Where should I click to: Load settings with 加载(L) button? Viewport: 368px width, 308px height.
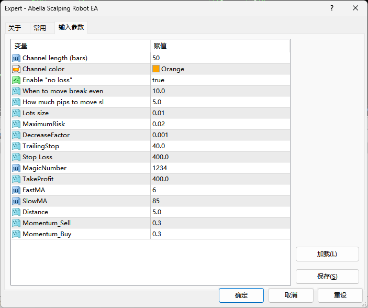click(327, 254)
